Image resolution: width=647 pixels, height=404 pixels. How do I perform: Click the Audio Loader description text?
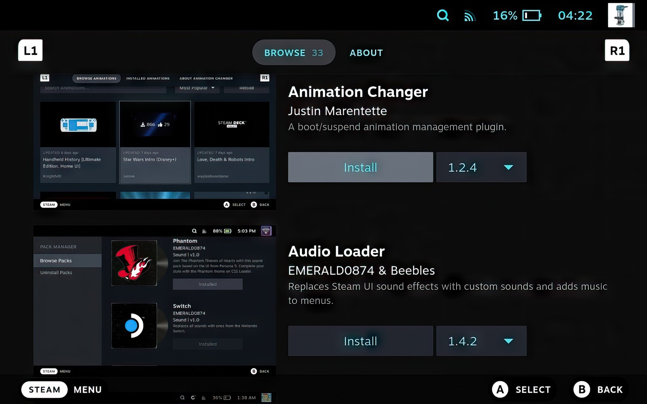click(448, 293)
